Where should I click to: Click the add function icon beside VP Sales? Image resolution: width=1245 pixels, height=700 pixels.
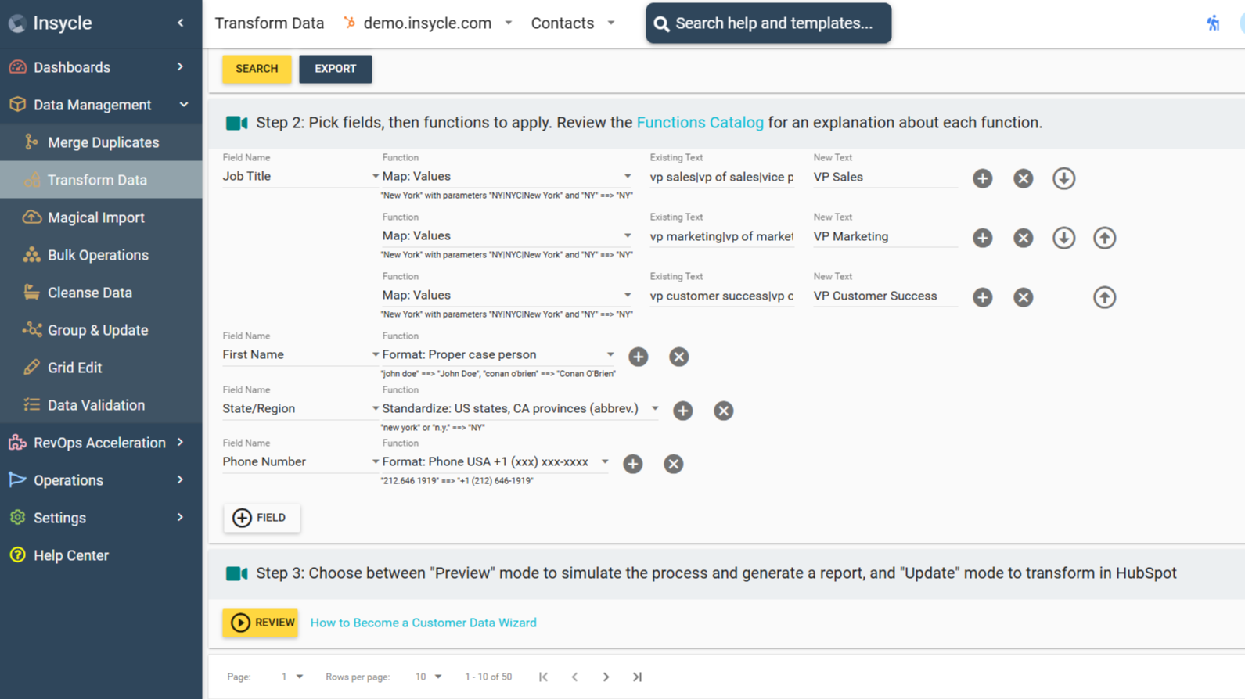coord(982,178)
